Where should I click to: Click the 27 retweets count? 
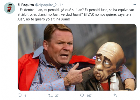[57, 96]
